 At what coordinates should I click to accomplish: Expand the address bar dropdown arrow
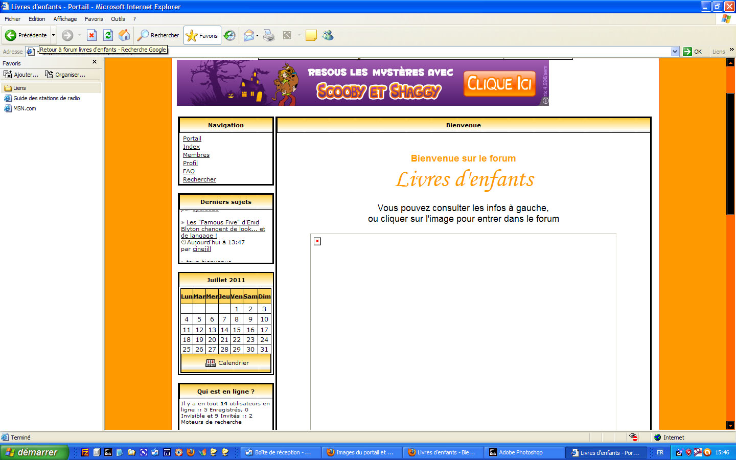coord(675,52)
